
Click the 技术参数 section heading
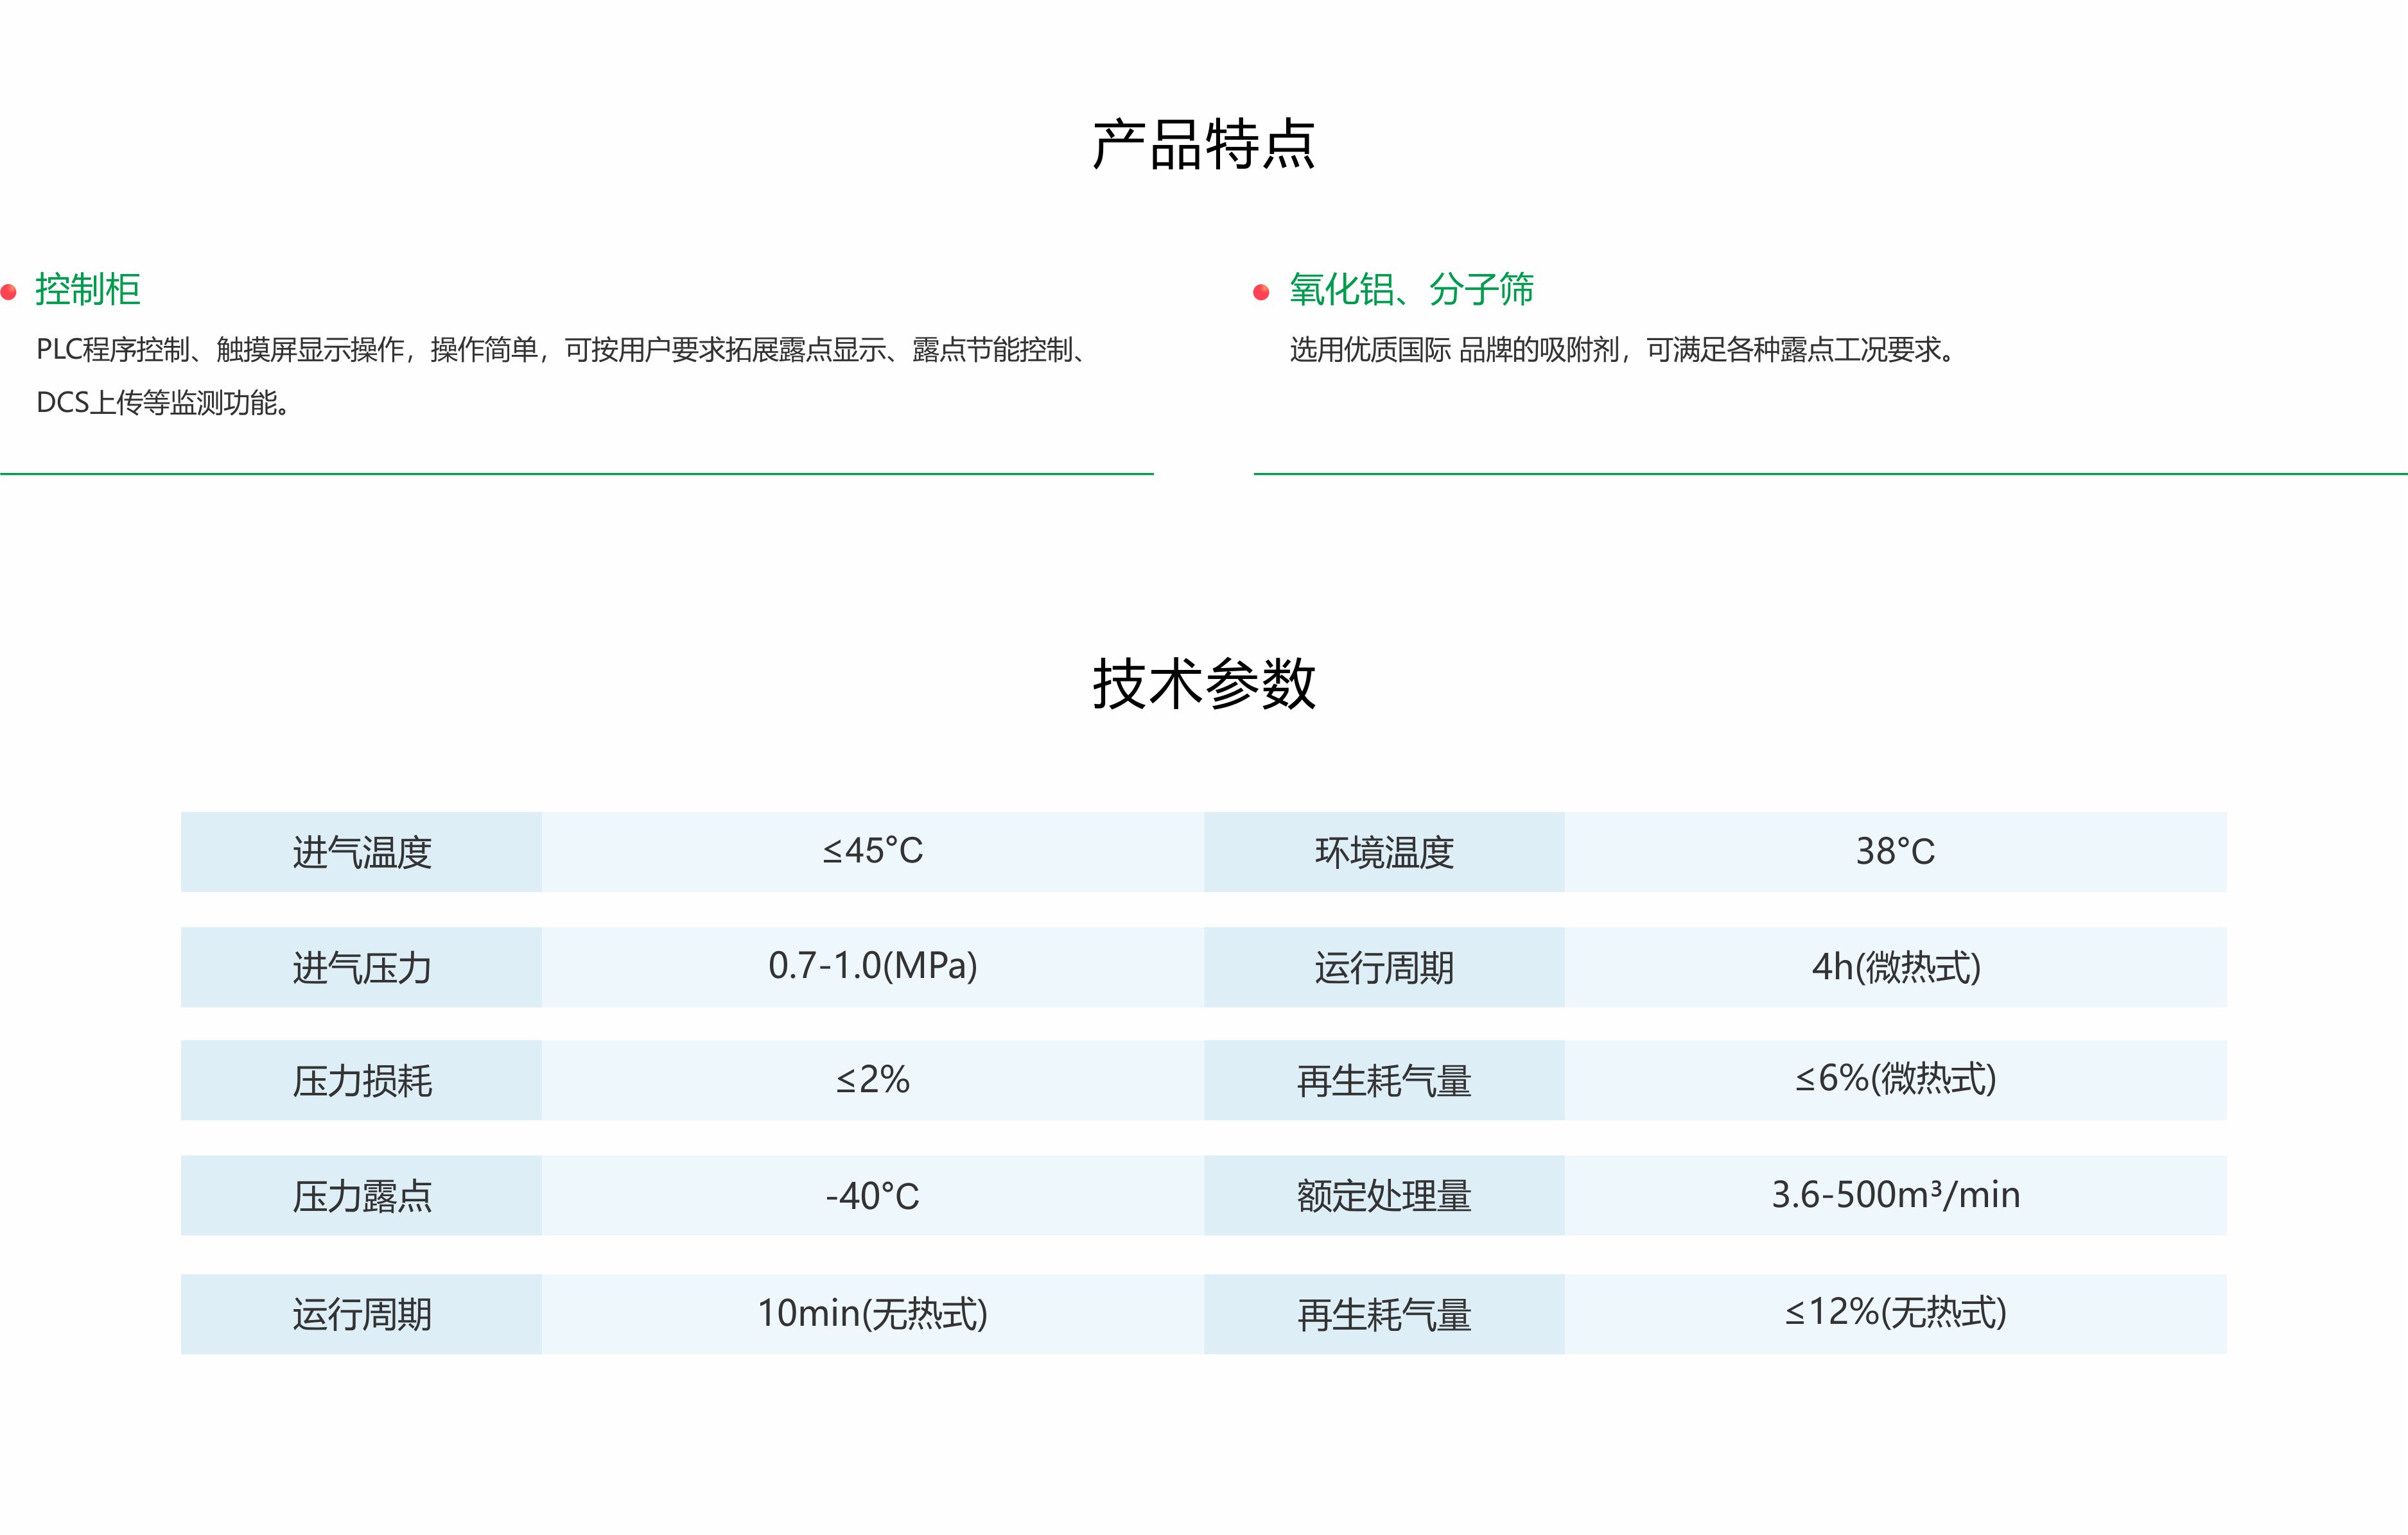(x=1203, y=685)
